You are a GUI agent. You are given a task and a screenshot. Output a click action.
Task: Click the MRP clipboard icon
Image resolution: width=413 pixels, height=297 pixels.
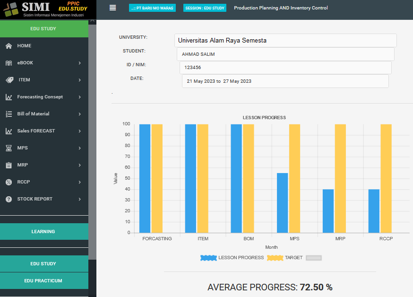[x=9, y=165]
